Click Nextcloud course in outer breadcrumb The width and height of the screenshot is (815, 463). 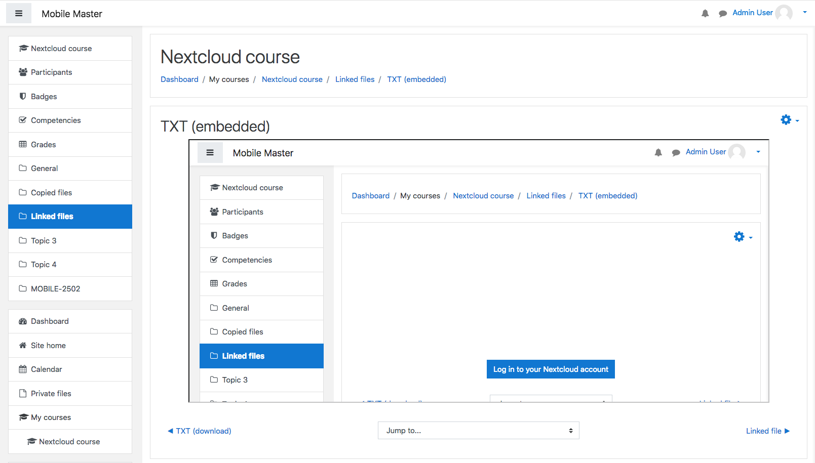[x=292, y=79]
